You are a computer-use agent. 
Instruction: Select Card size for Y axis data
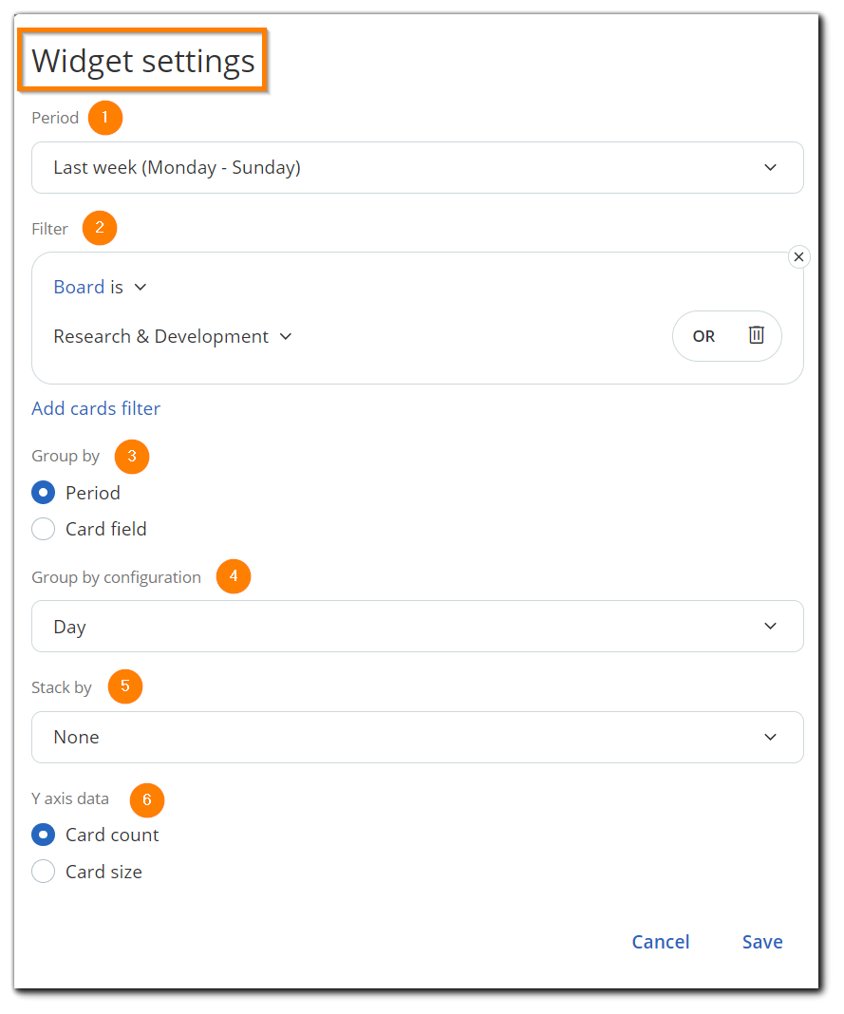[x=43, y=872]
